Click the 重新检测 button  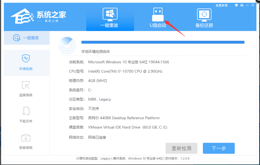181,148
